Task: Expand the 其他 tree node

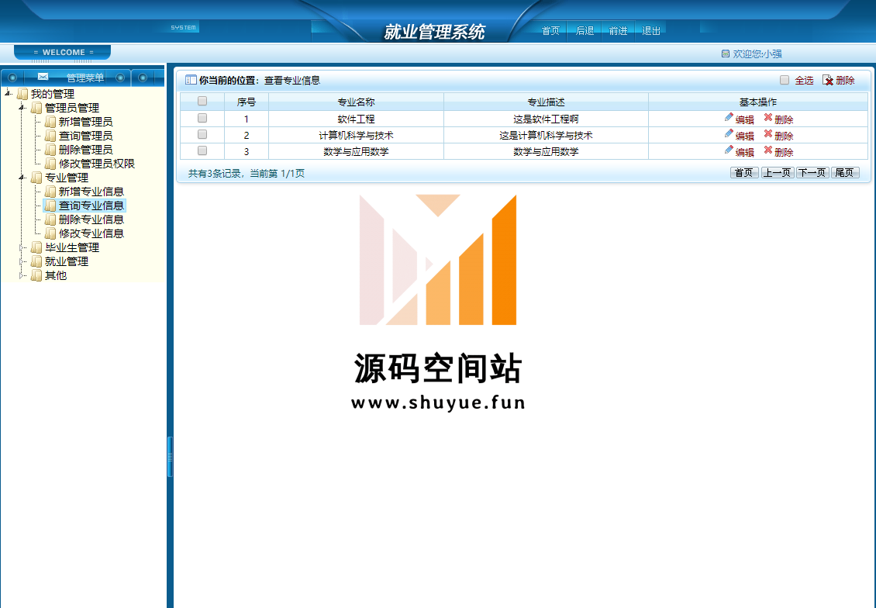Action: [22, 275]
